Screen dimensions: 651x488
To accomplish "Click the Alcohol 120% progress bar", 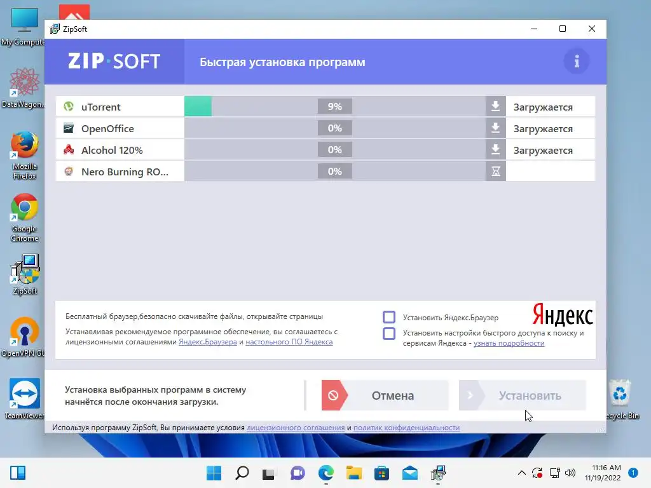I will pyautogui.click(x=334, y=150).
